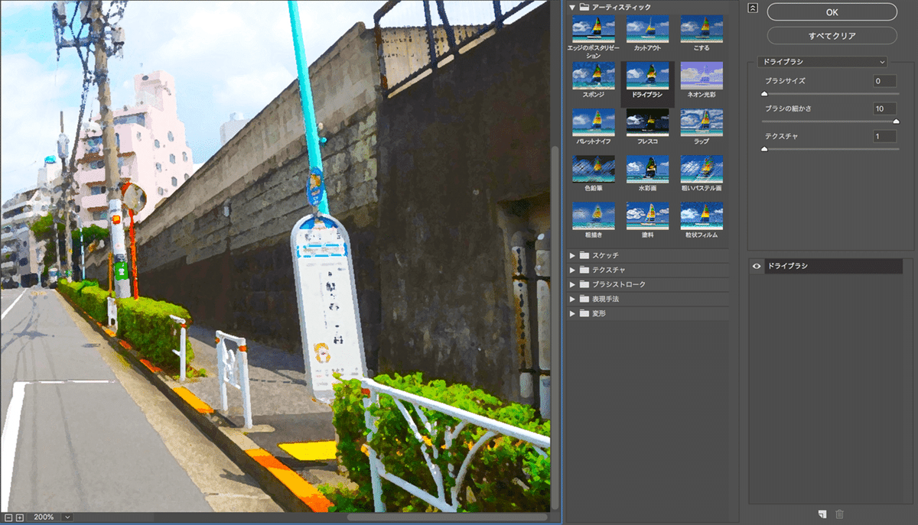Viewport: 918px width, 525px height.
Task: Zoom out preview with minus button
Action: tap(8, 517)
